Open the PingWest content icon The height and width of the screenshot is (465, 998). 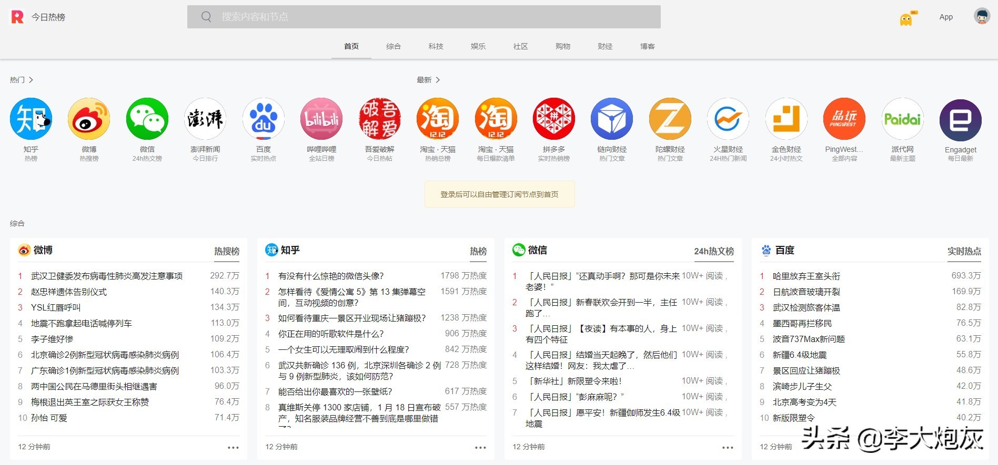tap(844, 119)
